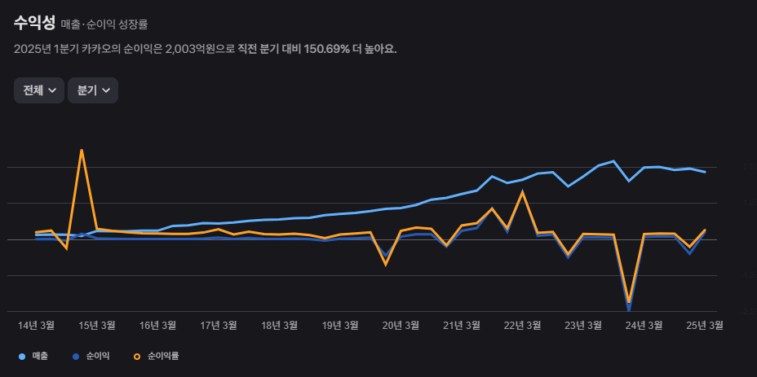
Task: Click the 20년 3월 axis label
Action: pos(401,326)
